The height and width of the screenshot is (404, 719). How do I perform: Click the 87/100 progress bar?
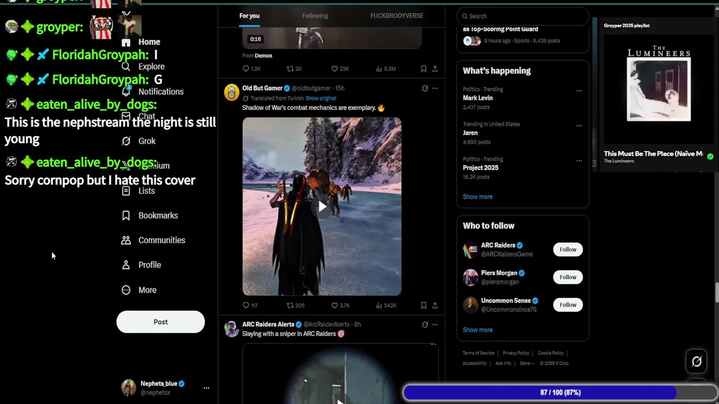559,393
